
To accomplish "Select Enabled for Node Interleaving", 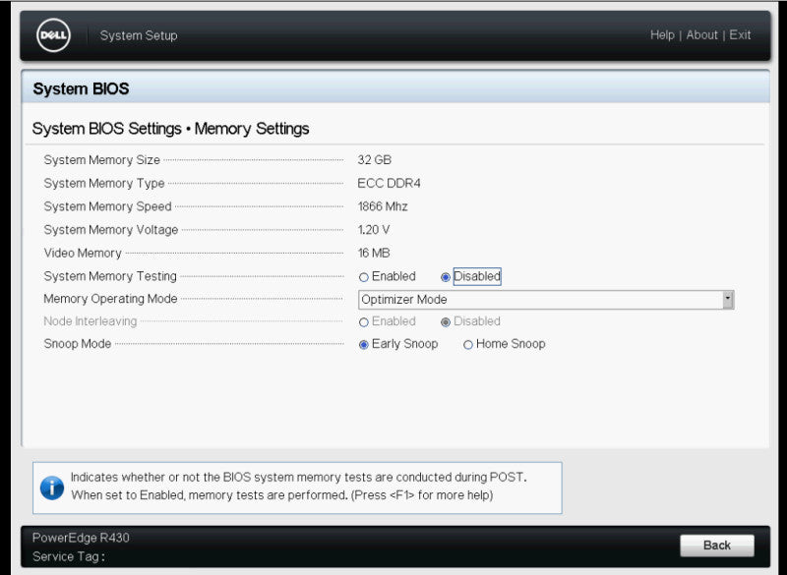I will (364, 322).
